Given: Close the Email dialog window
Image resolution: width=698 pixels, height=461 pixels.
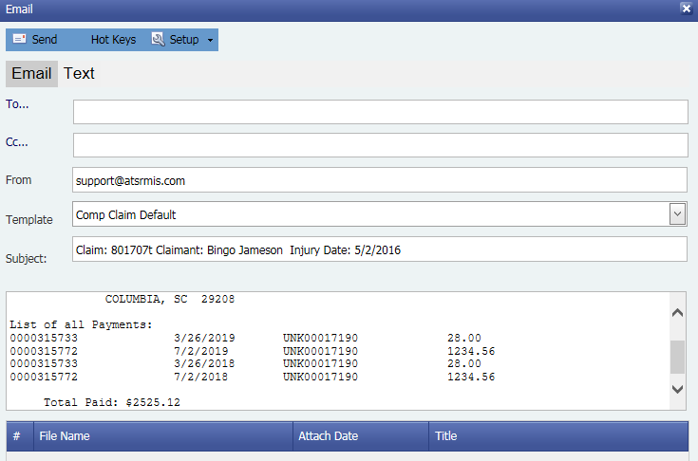Looking at the screenshot, I should coord(686,9).
